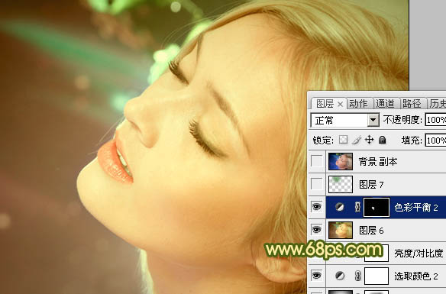Switch to the 通道 tab
The height and width of the screenshot is (294, 446).
385,104
